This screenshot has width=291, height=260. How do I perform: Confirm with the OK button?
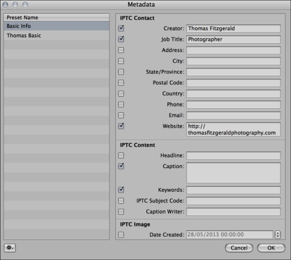point(271,248)
